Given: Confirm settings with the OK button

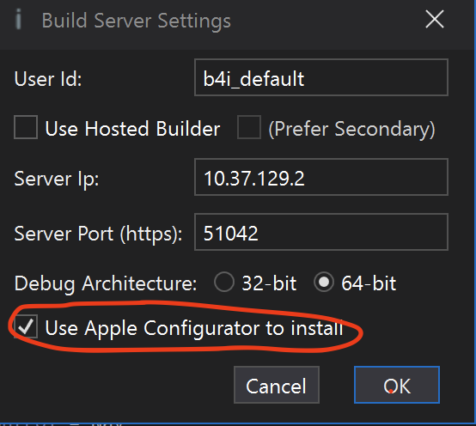Looking at the screenshot, I should (397, 385).
